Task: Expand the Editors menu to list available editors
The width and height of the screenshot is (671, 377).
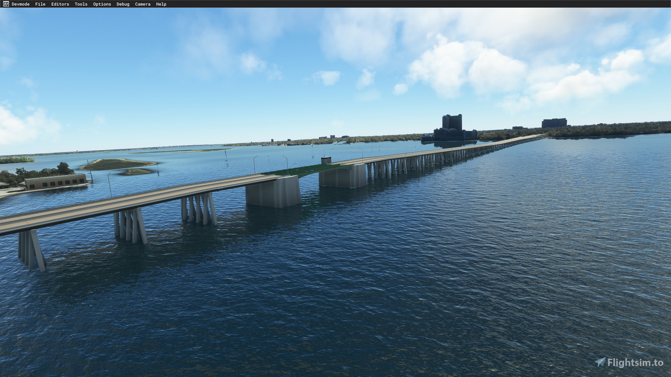Action: click(x=60, y=4)
